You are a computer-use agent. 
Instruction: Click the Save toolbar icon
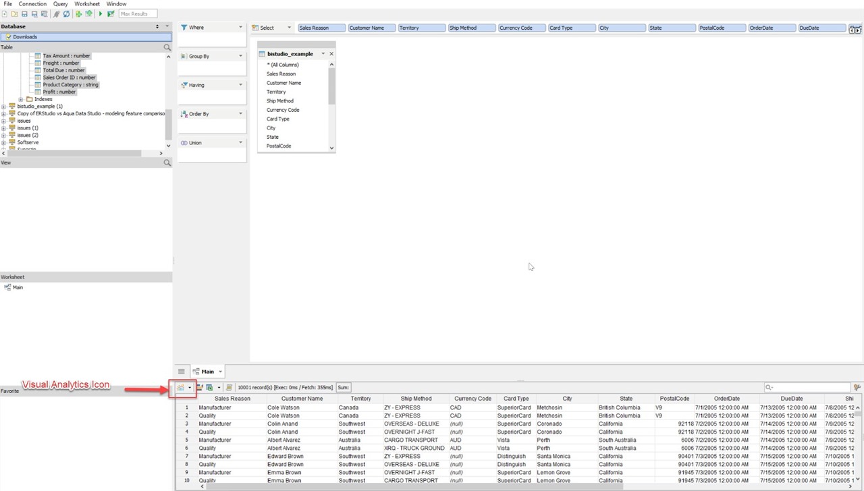[x=24, y=14]
